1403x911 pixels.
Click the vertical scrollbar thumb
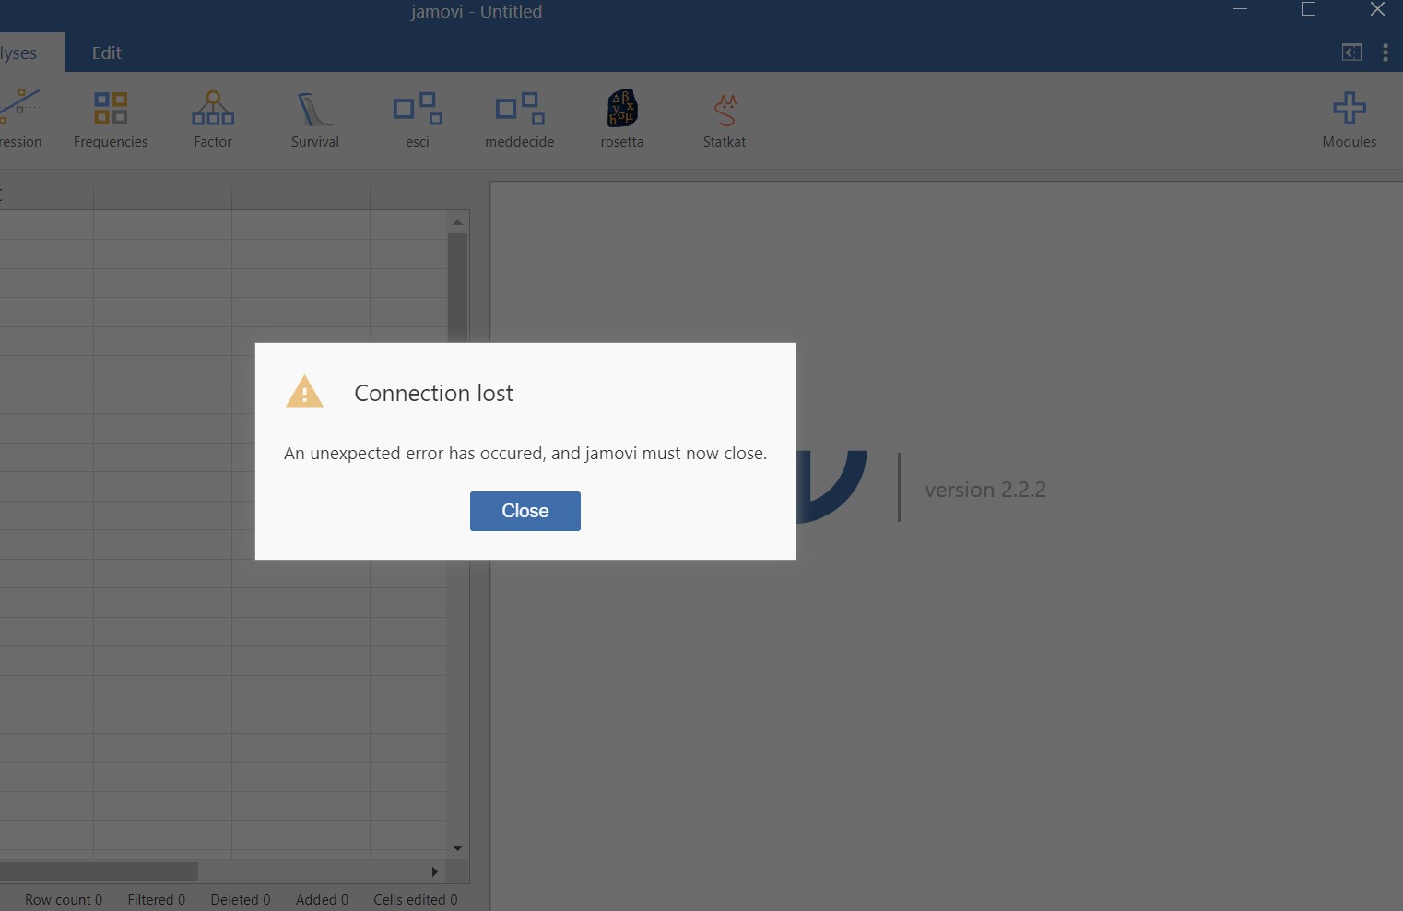click(x=457, y=288)
